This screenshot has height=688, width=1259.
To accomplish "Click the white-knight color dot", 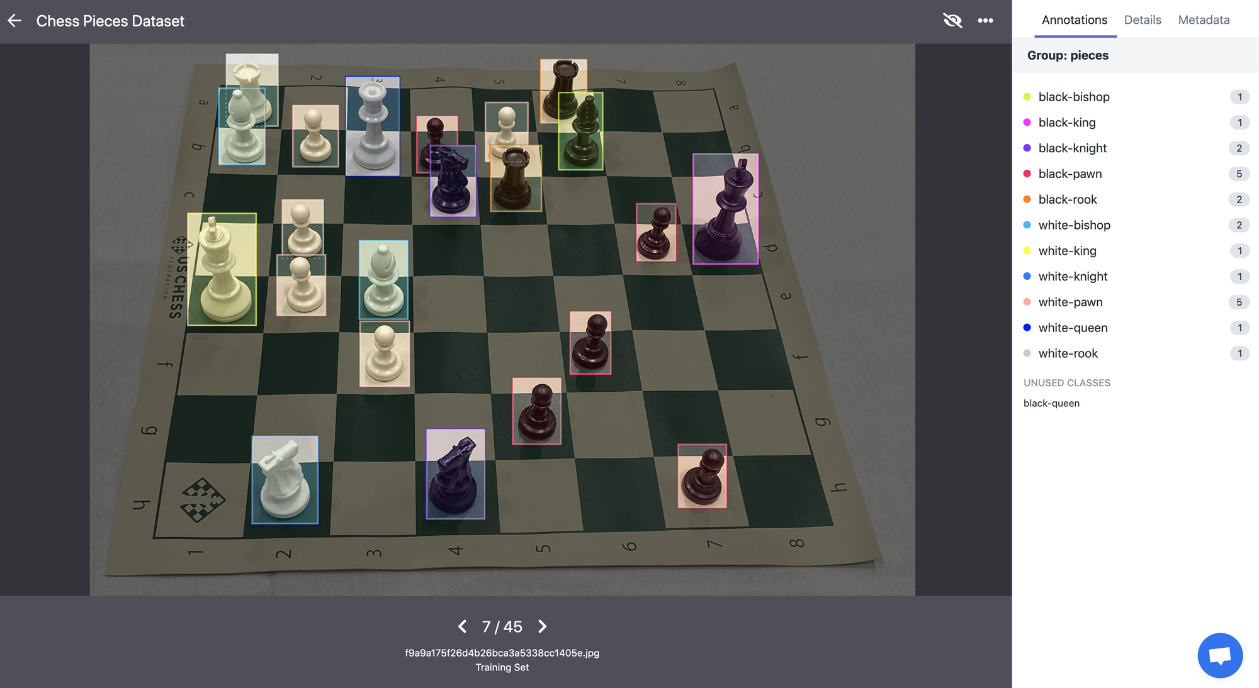I will (1027, 276).
